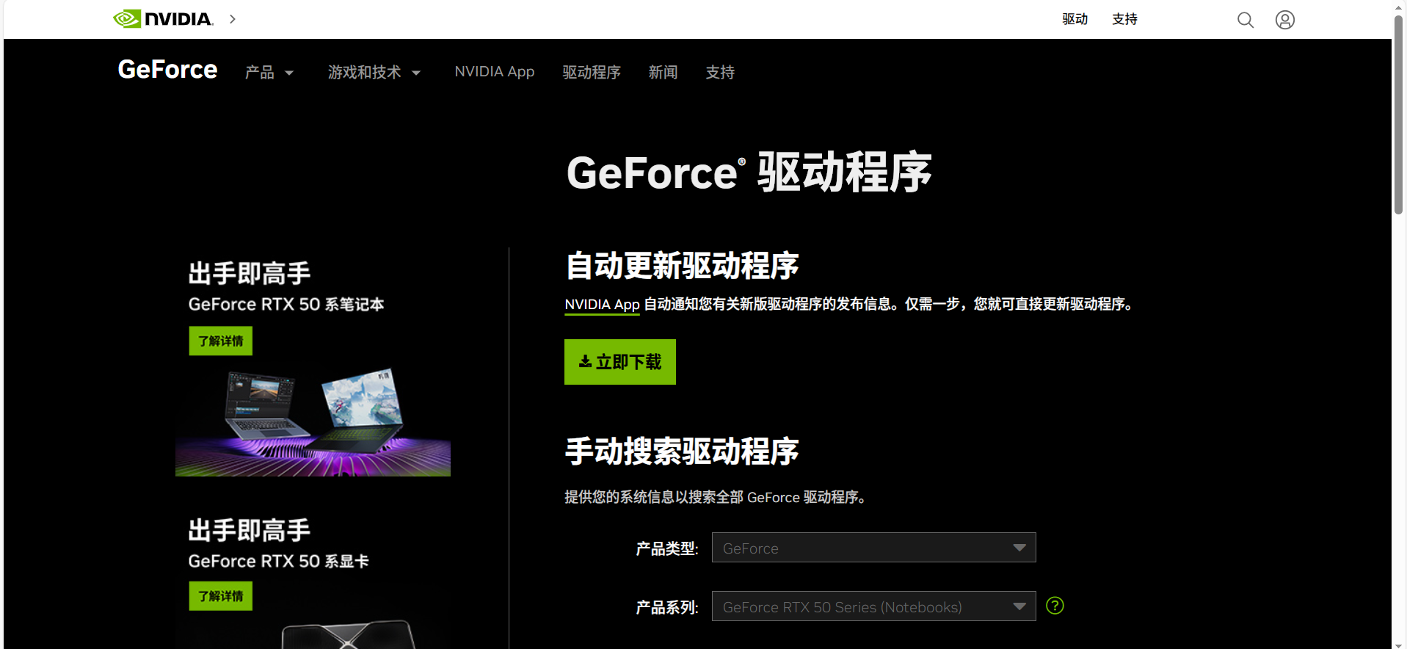Open the search magnifier icon
The image size is (1407, 649).
(x=1246, y=20)
